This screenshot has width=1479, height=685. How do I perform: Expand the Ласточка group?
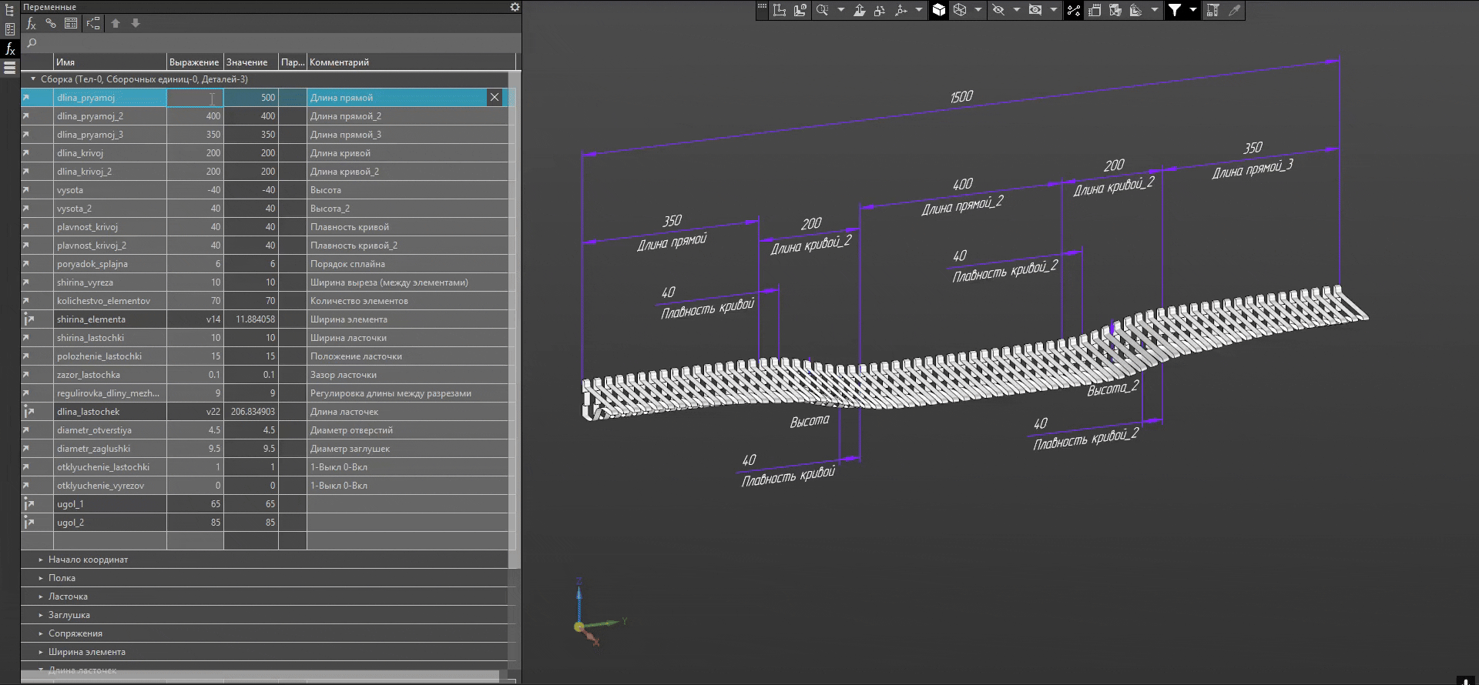pos(41,596)
